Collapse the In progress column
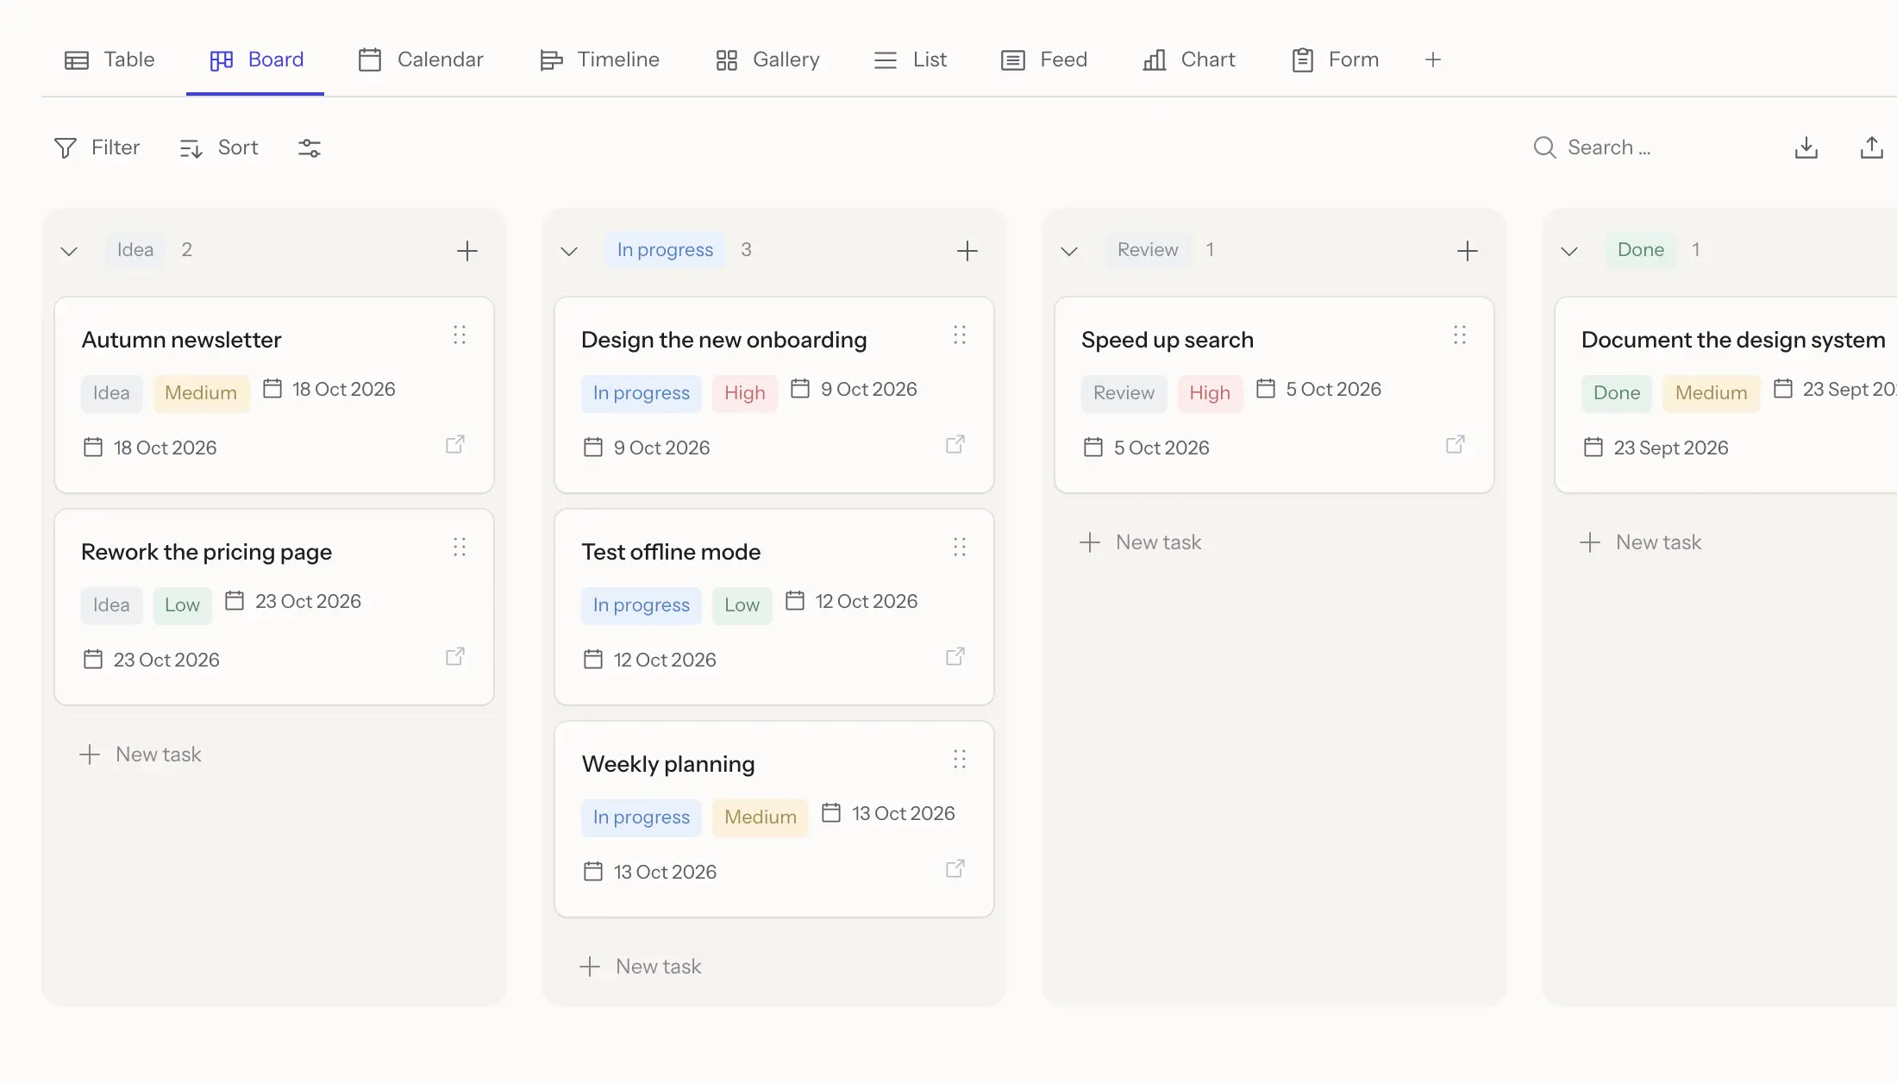This screenshot has width=1897, height=1083. click(569, 251)
